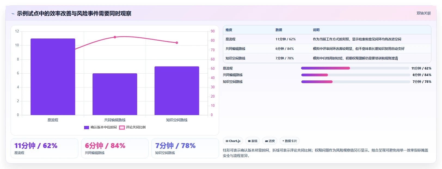The image size is (442, 169).
Task: Click the footnote paragraph starting 柱形可表示确认版本
Action: 326,153
